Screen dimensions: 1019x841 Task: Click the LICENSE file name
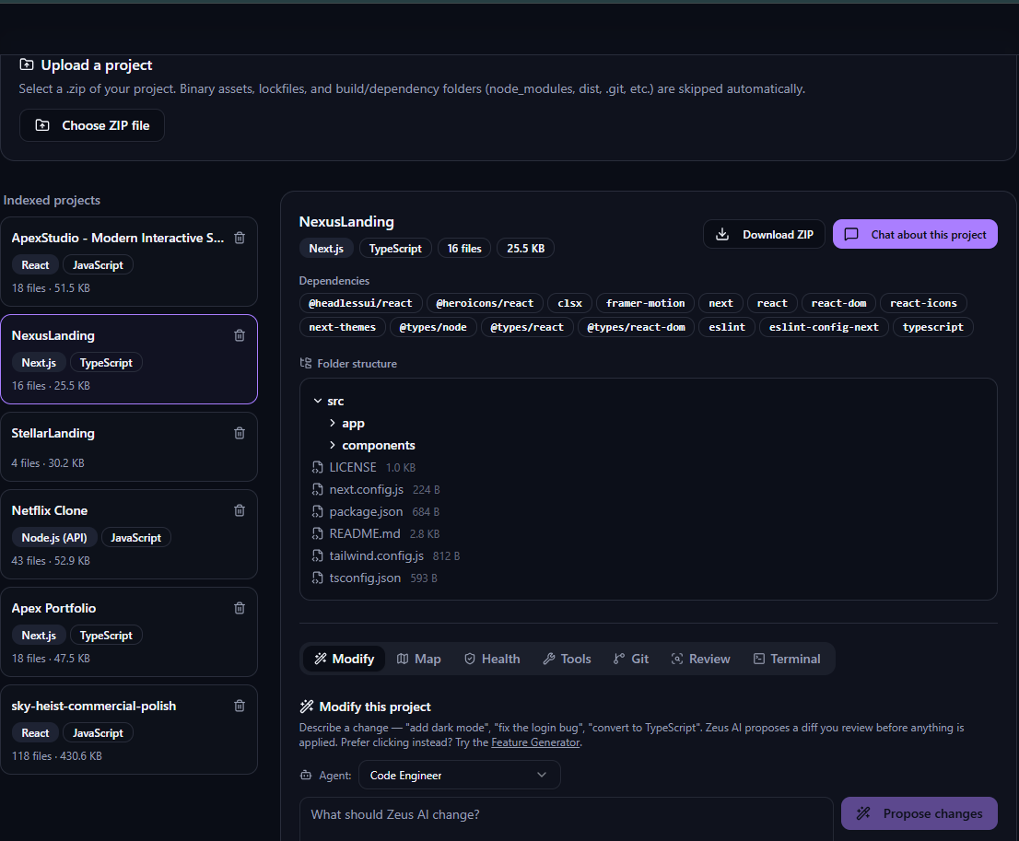pos(353,467)
